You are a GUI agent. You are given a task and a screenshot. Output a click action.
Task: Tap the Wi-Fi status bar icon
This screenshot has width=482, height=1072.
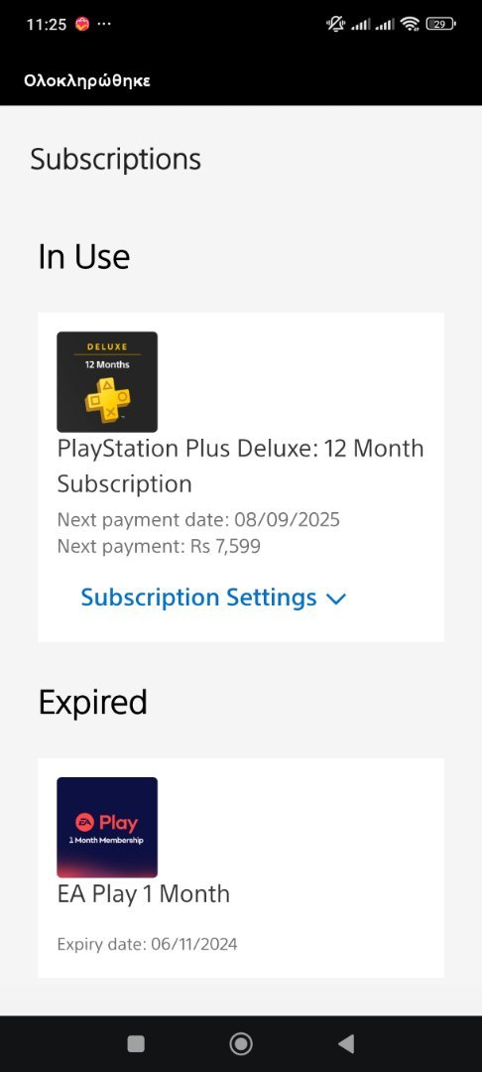pos(410,25)
